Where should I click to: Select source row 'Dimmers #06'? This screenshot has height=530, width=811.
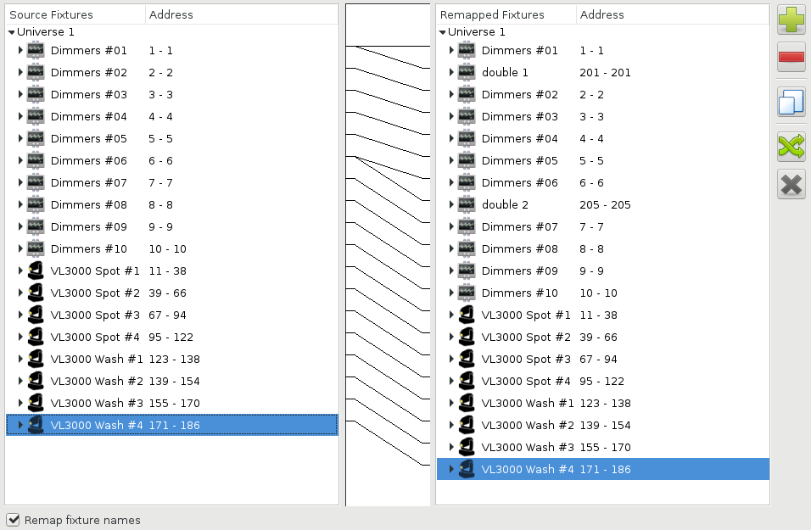point(171,160)
